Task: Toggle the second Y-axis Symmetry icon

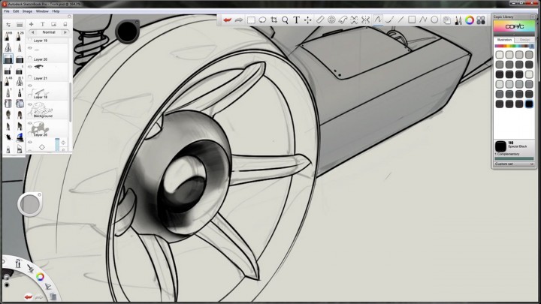Action: (x=365, y=20)
